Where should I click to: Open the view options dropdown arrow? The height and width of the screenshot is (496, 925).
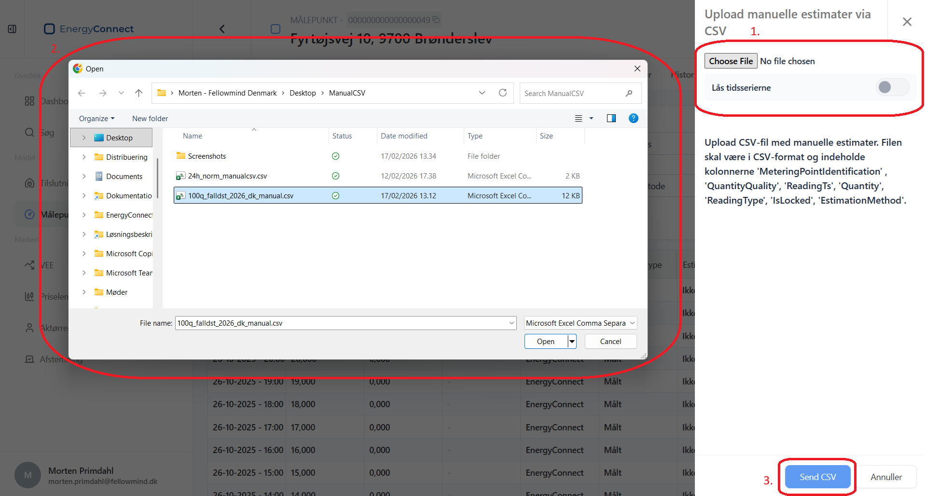tap(591, 118)
